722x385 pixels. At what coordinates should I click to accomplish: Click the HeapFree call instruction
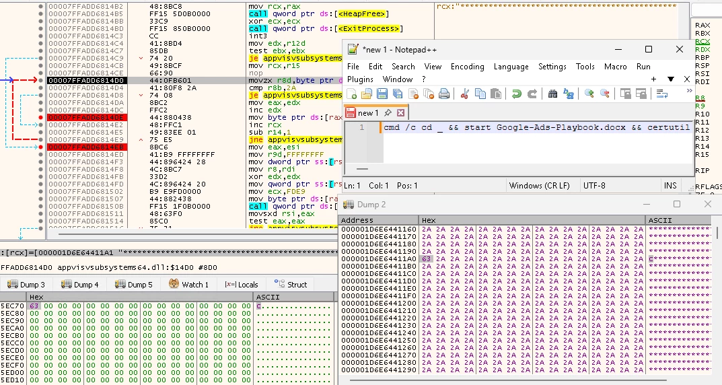319,14
